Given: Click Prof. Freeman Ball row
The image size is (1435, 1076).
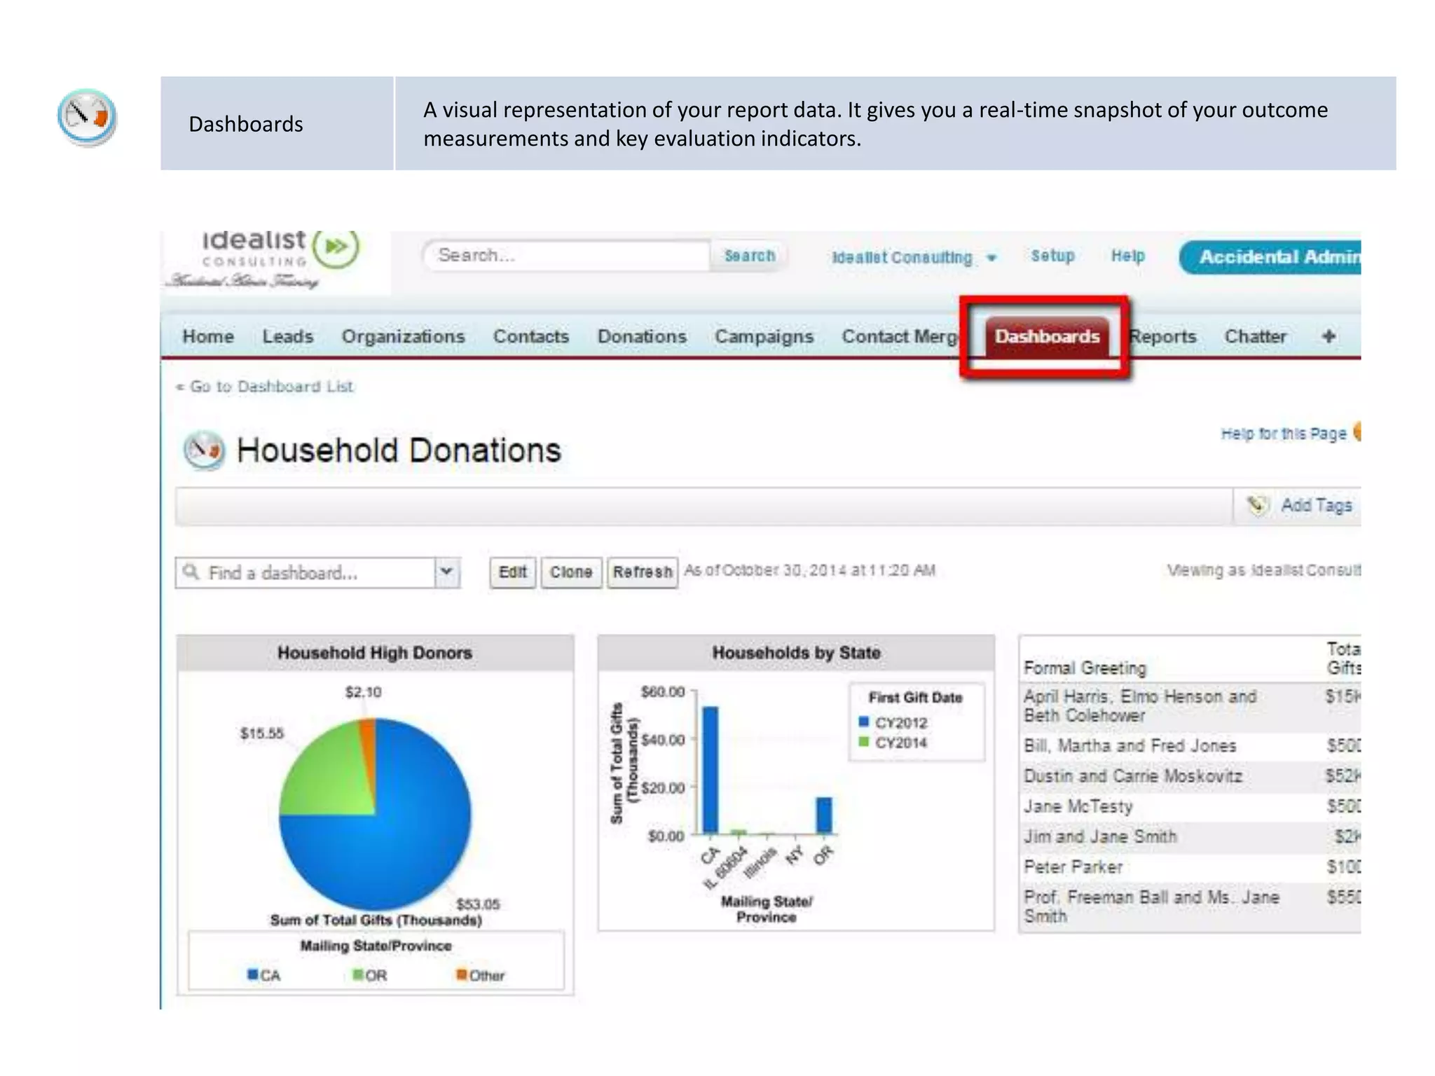Looking at the screenshot, I should (x=1190, y=906).
